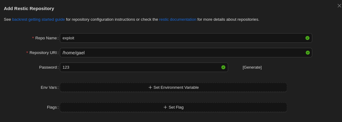Open the restic documentation link
Image resolution: width=342 pixels, height=122 pixels.
177,19
